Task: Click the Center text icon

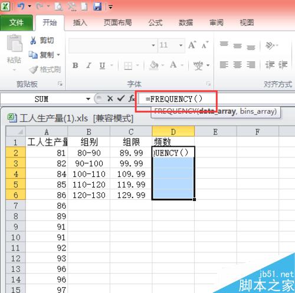Action: [x=237, y=65]
